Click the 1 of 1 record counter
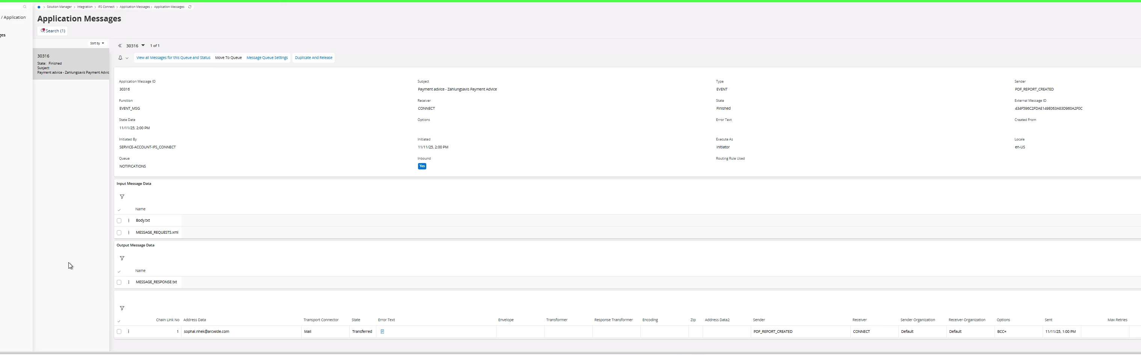Image resolution: width=1141 pixels, height=355 pixels. (x=155, y=46)
